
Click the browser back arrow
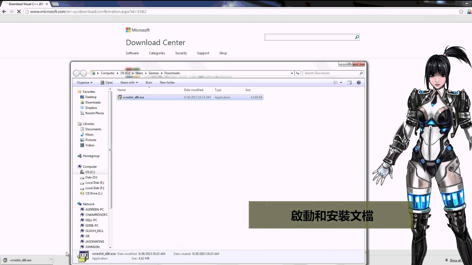(4, 11)
